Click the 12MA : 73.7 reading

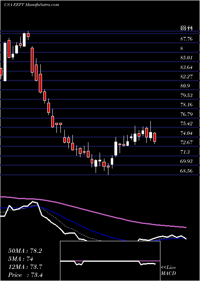pyautogui.click(x=25, y=267)
